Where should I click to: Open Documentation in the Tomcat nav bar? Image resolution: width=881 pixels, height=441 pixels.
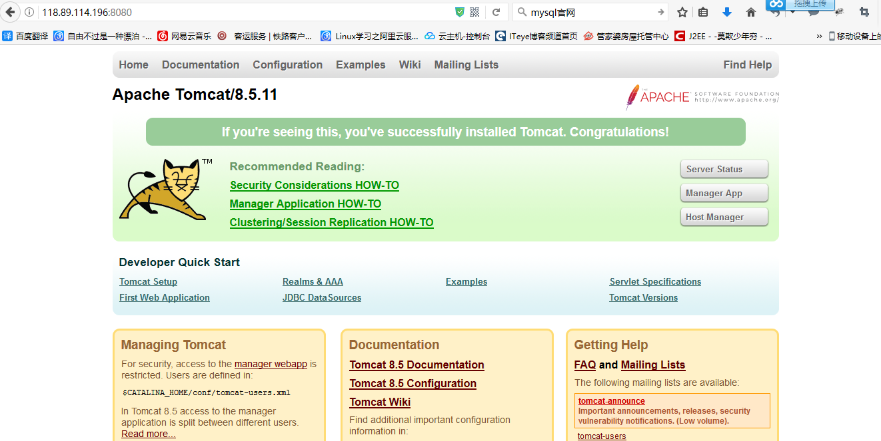coord(201,65)
